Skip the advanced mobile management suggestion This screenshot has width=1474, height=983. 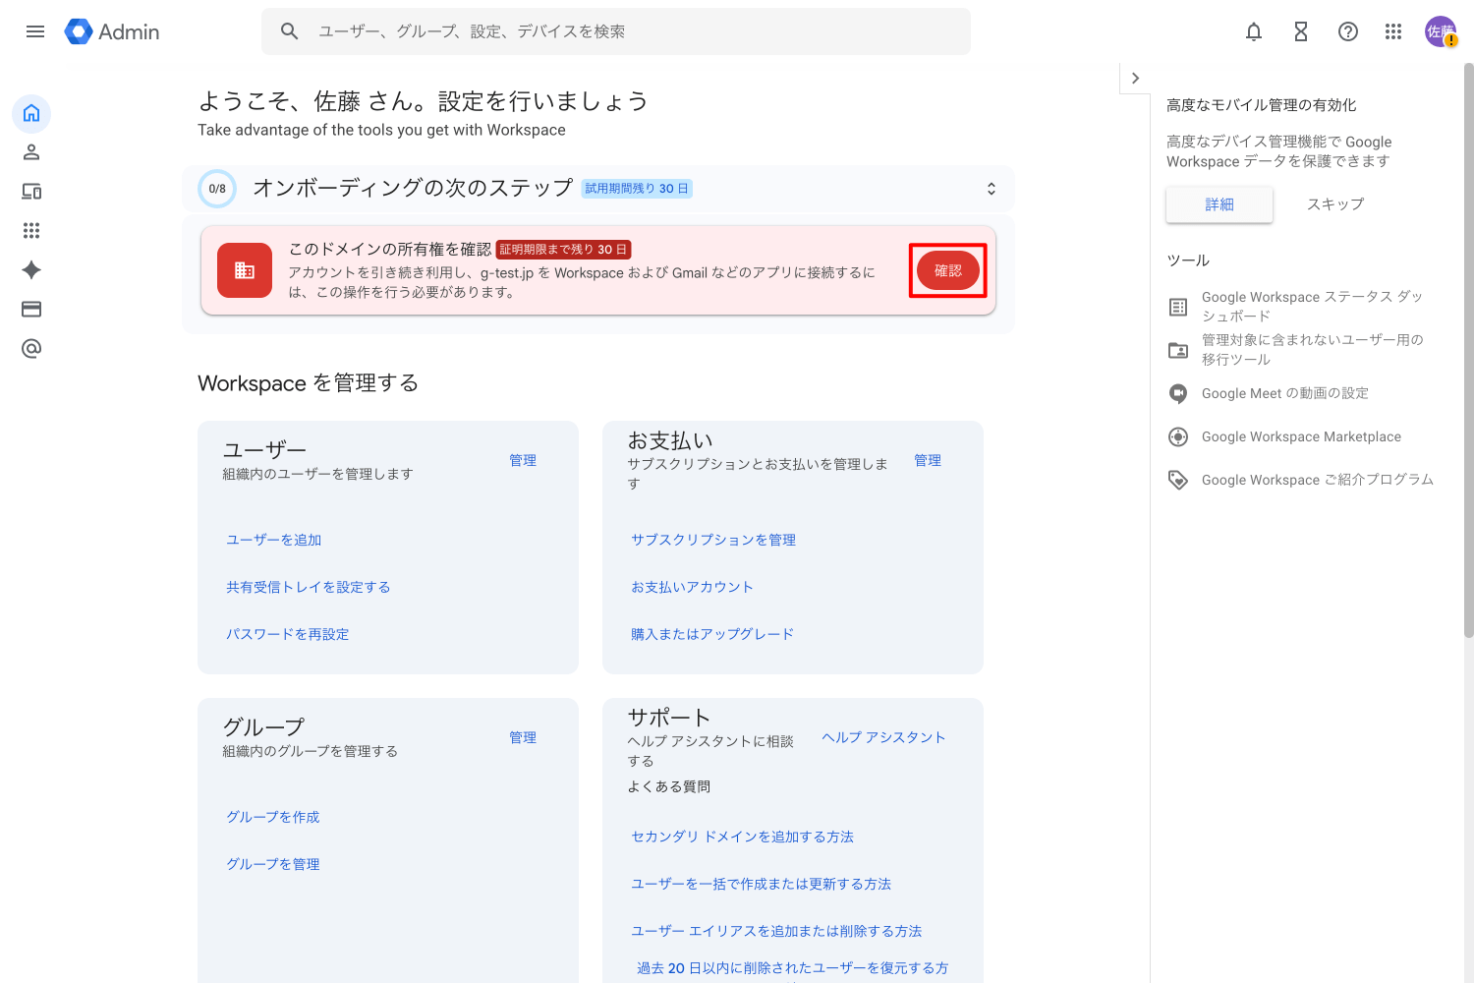[x=1334, y=204]
